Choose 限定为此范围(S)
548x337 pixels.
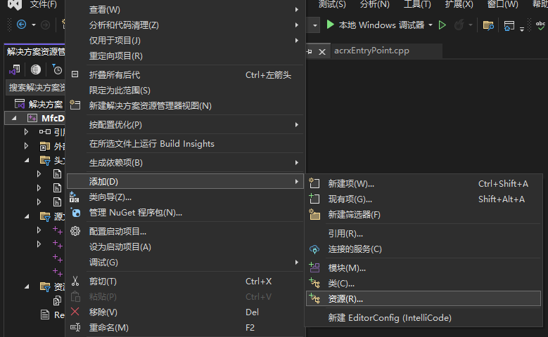pyautogui.click(x=186, y=90)
